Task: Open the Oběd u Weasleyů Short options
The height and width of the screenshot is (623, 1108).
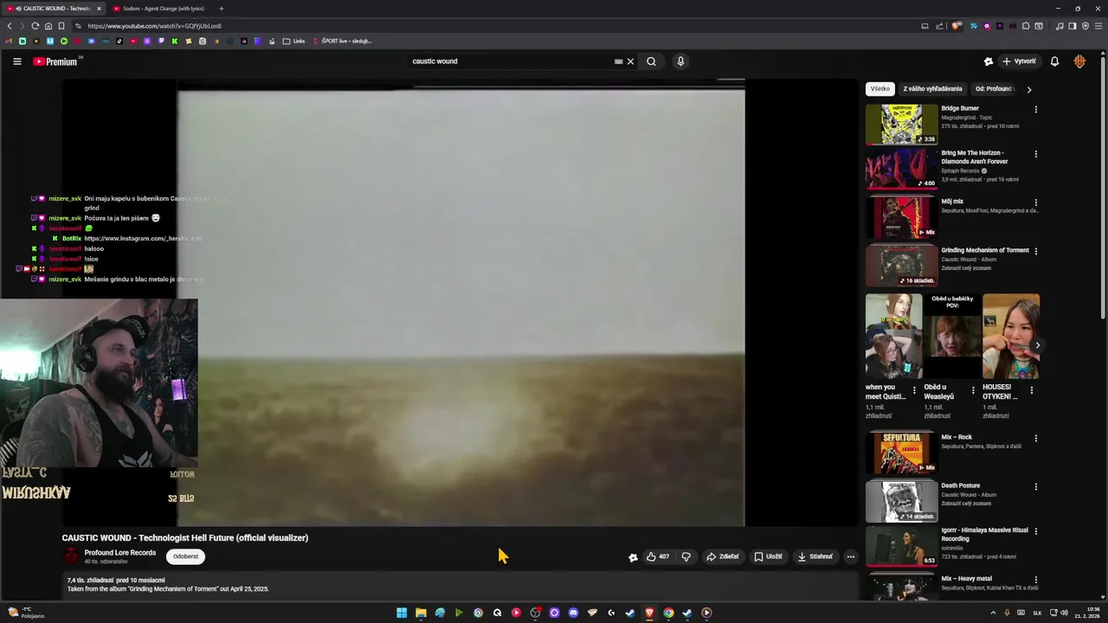Action: click(972, 391)
